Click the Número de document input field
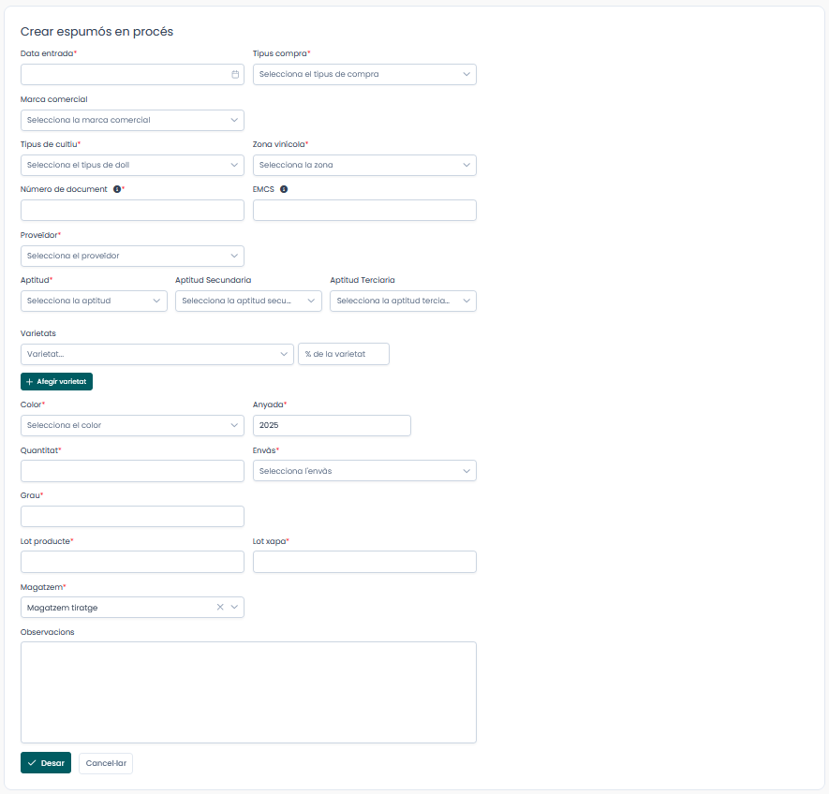Viewport: 829px width, 794px height. (132, 211)
